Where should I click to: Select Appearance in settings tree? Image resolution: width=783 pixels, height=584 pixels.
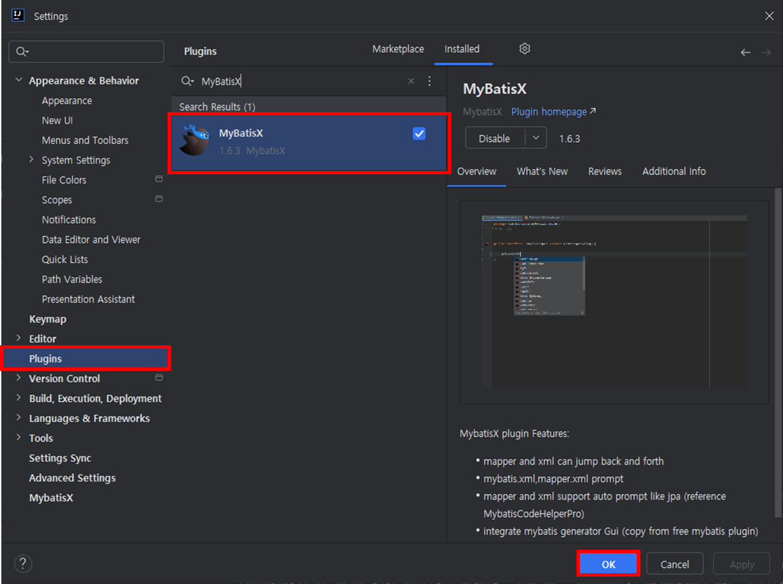click(x=67, y=101)
